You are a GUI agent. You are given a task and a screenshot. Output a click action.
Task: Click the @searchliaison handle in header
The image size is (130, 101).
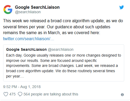click(x=28, y=12)
